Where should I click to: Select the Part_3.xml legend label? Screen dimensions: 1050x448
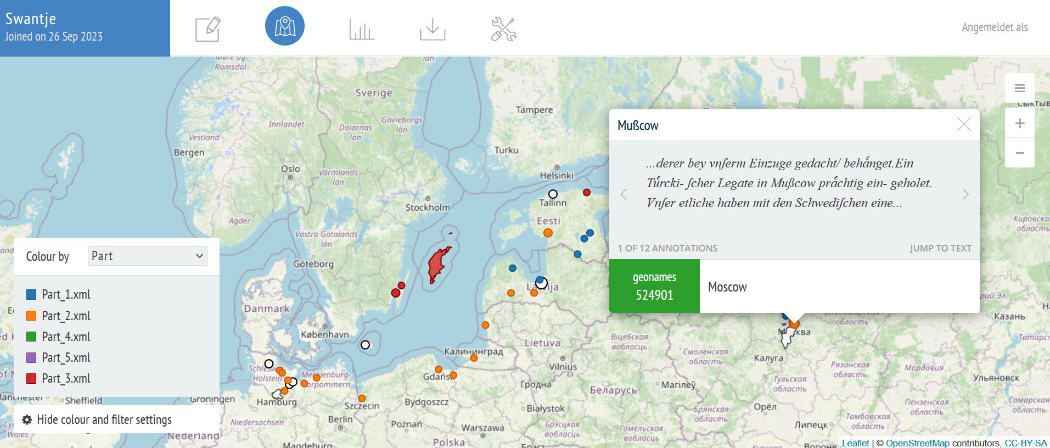tap(66, 378)
